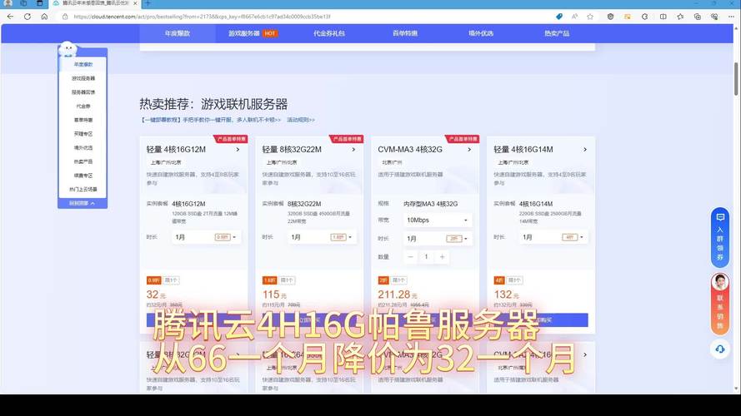The height and width of the screenshot is (416, 741).
Task: Click 内存型MA3 4核32G spec text
Action: coord(430,204)
